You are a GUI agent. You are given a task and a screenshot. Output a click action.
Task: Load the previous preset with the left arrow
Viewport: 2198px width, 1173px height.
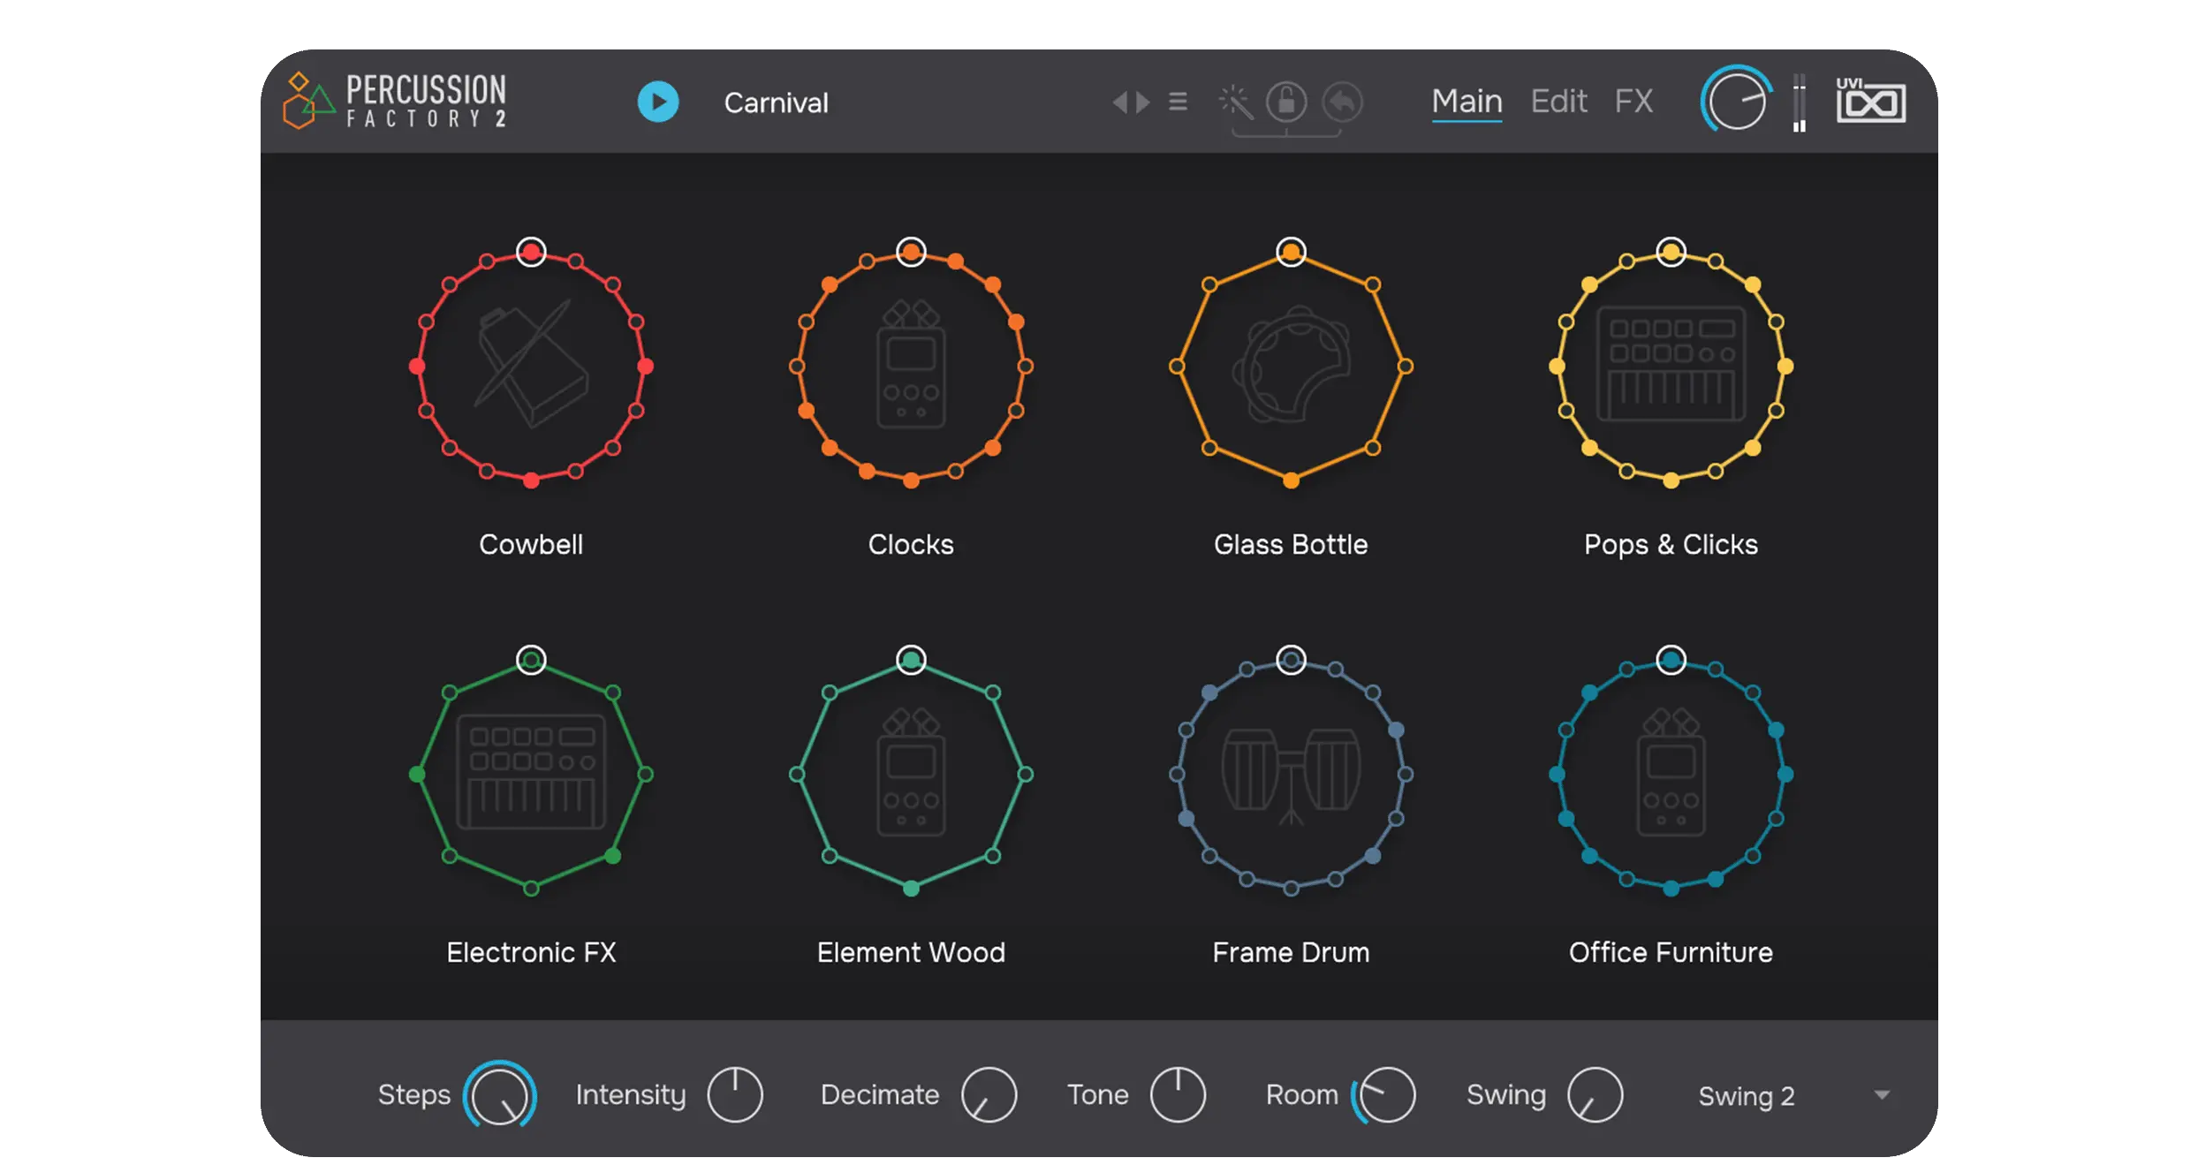(x=1119, y=102)
